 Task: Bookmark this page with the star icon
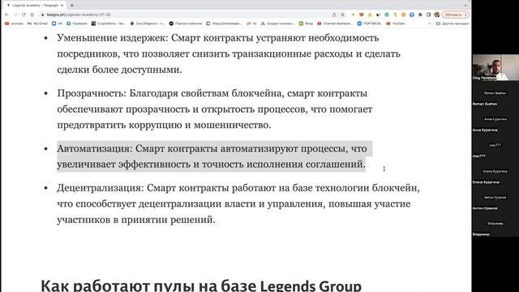(x=342, y=15)
